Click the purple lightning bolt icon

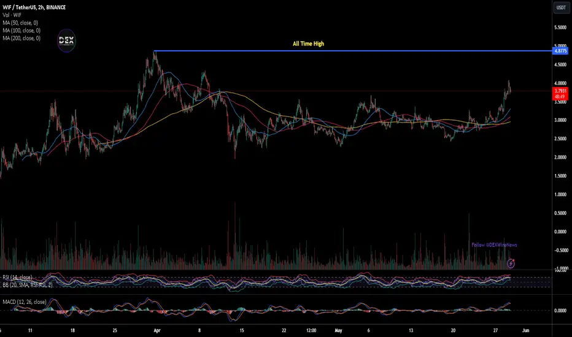511,263
